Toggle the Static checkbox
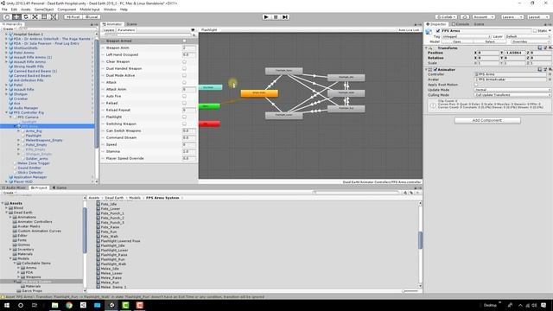The image size is (553, 311). (x=535, y=31)
